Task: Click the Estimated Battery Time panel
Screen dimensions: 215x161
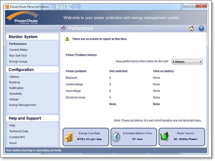Action: pos(134,137)
